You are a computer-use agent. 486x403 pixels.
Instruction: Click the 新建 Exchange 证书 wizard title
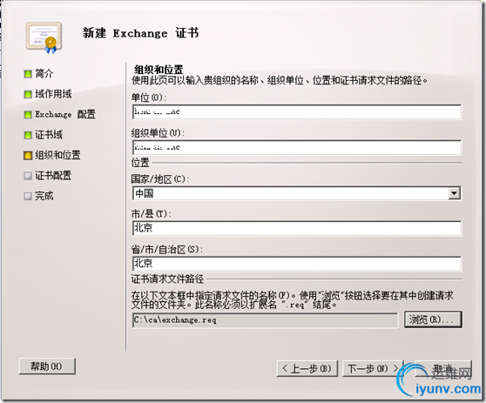pos(141,33)
